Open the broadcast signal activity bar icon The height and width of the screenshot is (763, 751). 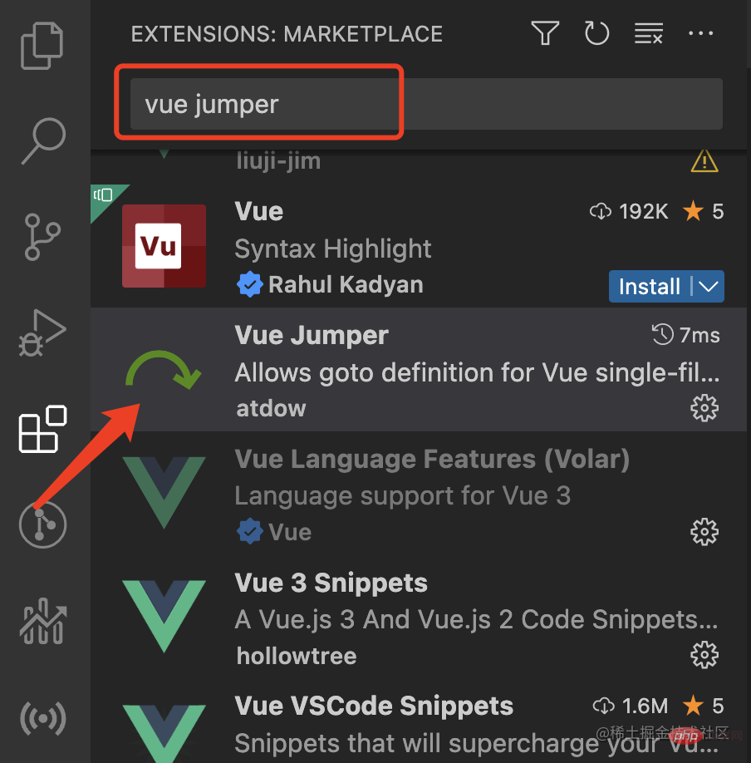point(42,717)
